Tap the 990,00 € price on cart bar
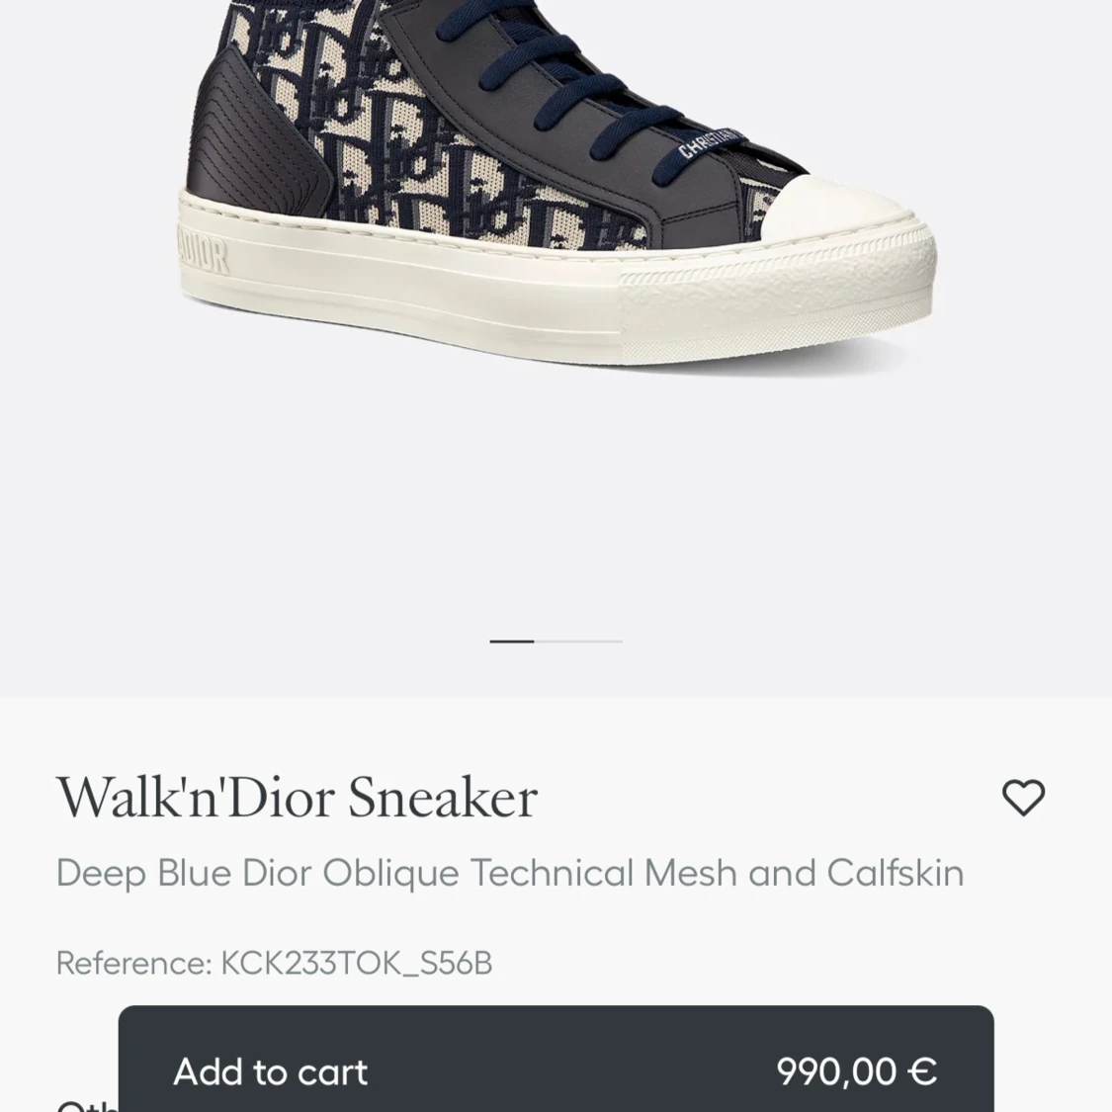The width and height of the screenshot is (1112, 1112). point(857,1070)
